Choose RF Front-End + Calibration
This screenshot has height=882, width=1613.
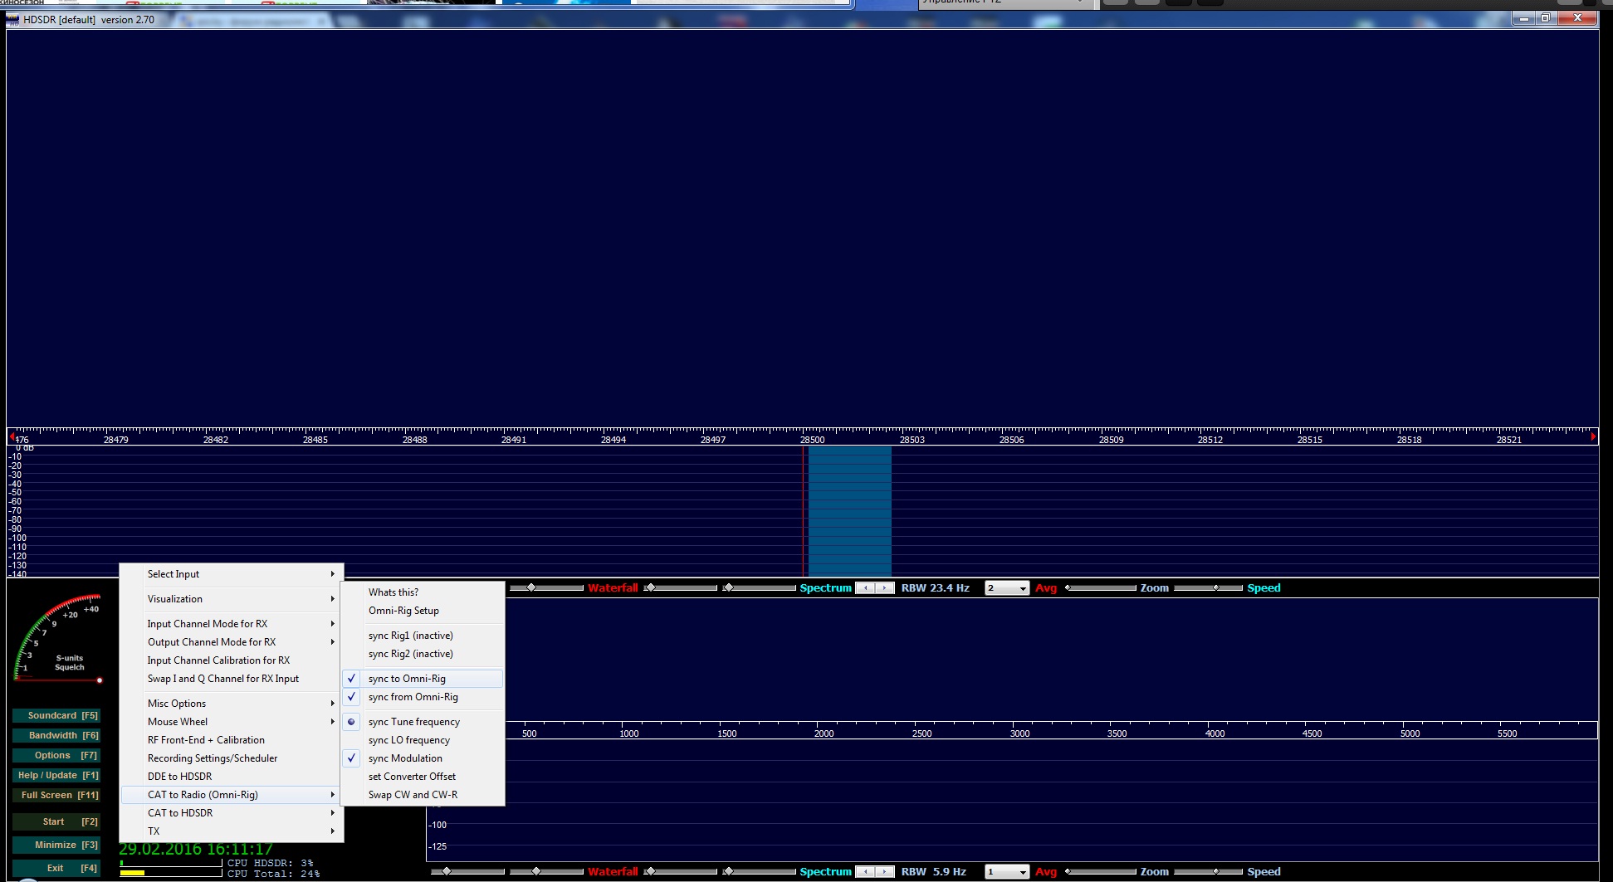(206, 740)
